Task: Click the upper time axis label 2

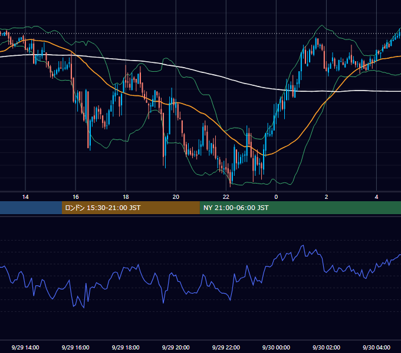Action: [326, 197]
